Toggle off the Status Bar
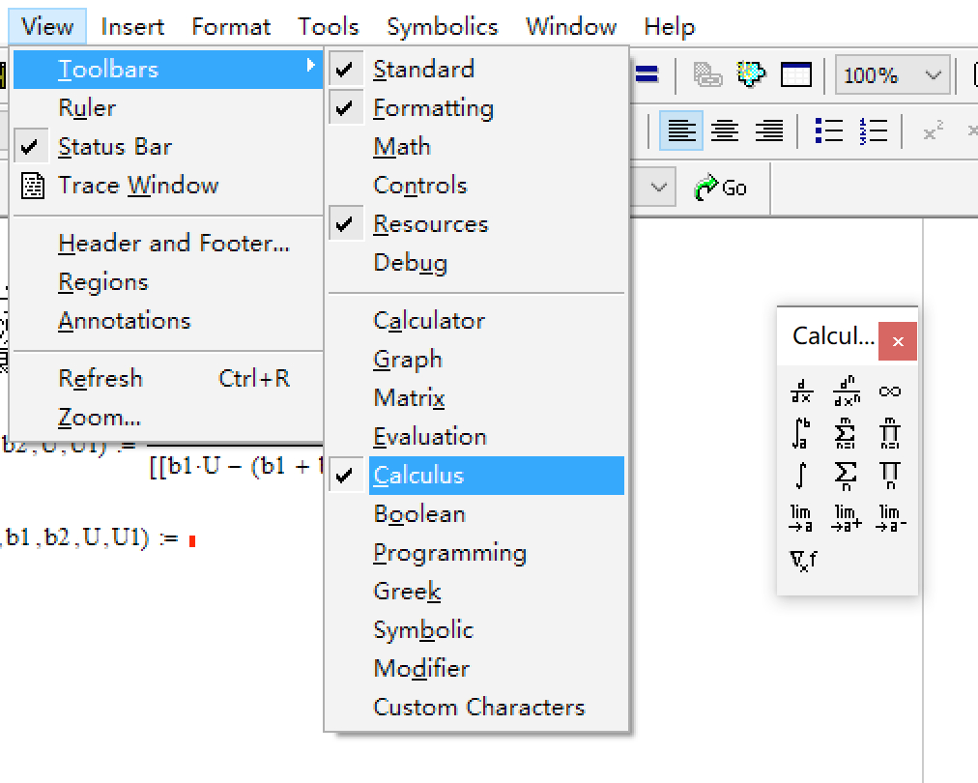 114,147
